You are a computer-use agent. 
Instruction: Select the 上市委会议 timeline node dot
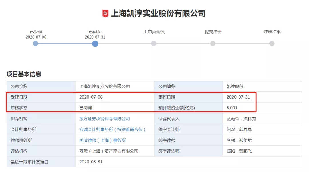(154, 43)
